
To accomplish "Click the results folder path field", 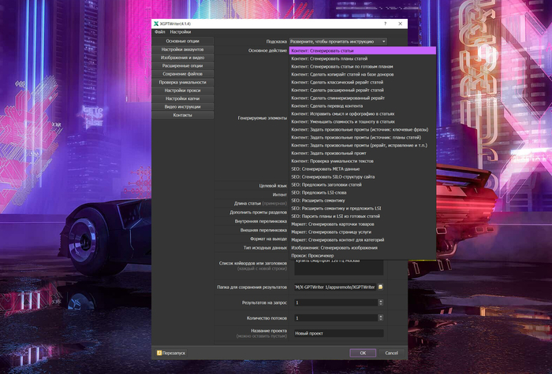I will [x=335, y=287].
